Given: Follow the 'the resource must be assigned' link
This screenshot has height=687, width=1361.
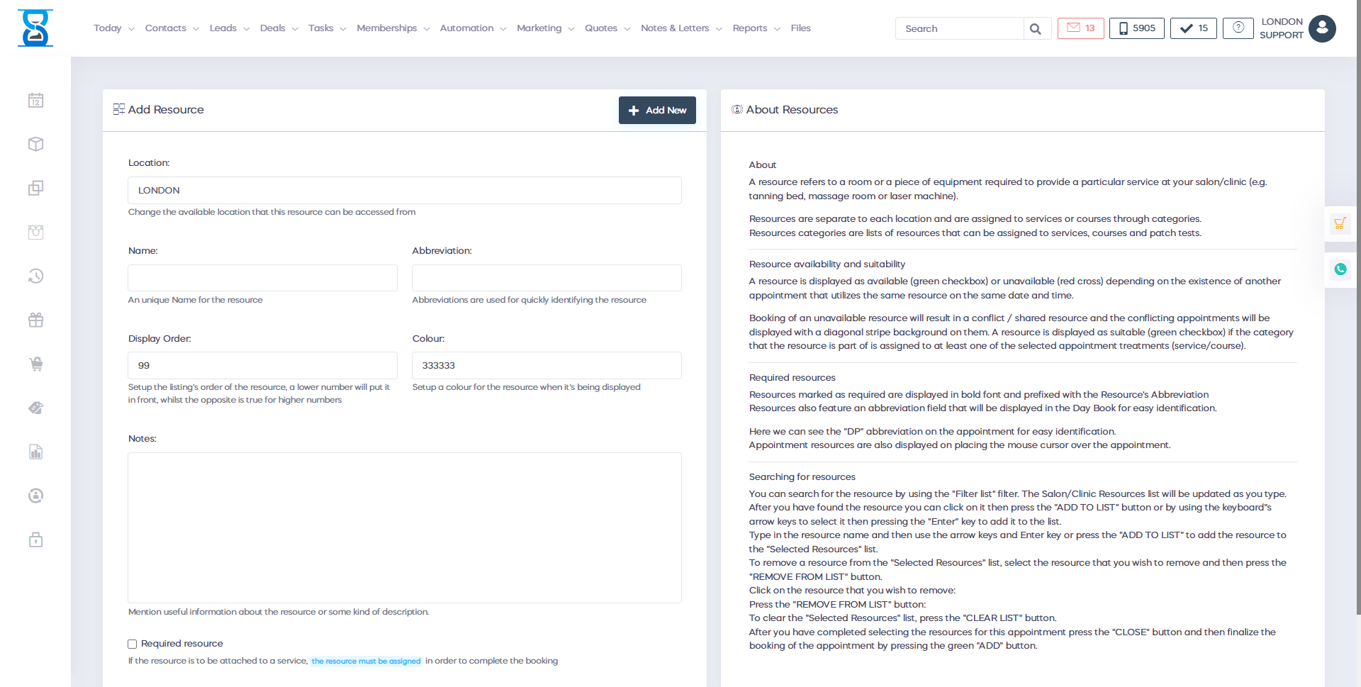Looking at the screenshot, I should tap(366, 661).
